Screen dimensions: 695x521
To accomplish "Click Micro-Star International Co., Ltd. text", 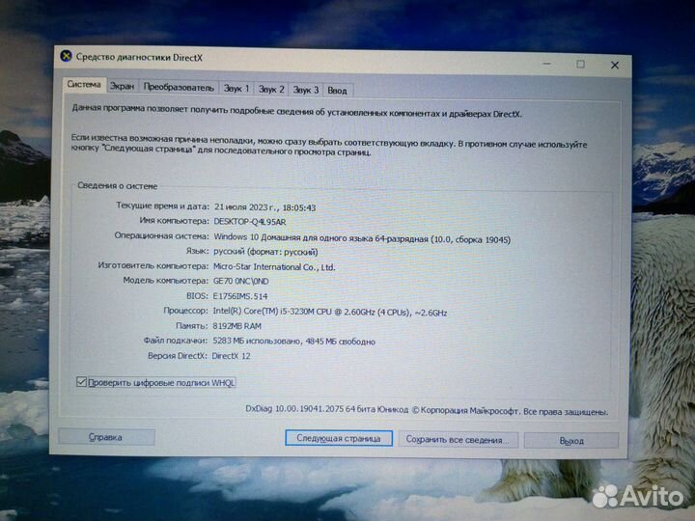I will pos(274,266).
